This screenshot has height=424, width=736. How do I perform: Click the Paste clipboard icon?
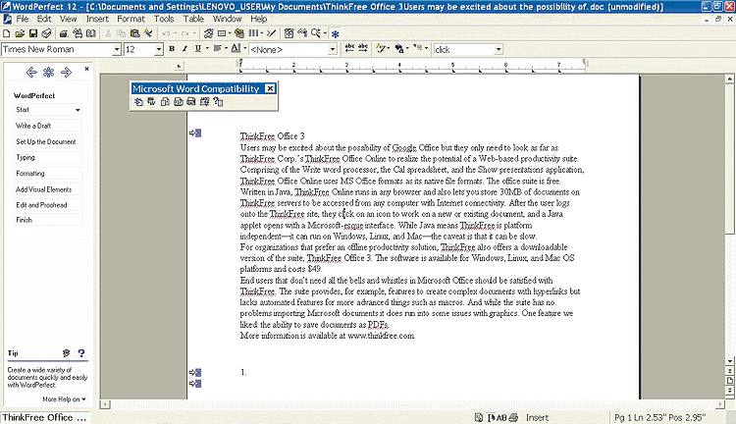[135, 33]
